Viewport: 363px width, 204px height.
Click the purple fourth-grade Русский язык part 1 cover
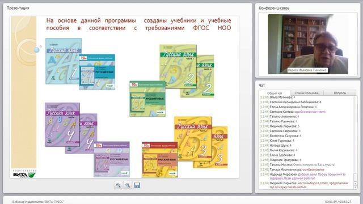click(x=62, y=125)
